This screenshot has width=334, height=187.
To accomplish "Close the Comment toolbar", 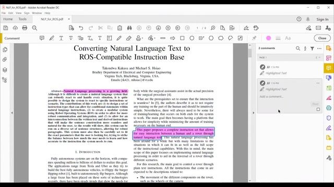I will pyautogui.click(x=322, y=38).
